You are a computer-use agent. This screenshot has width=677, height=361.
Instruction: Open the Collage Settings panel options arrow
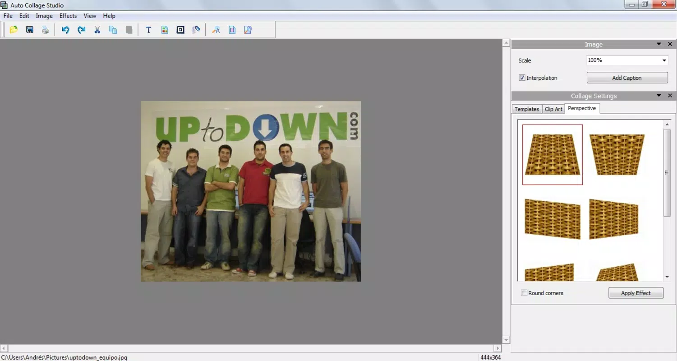click(x=659, y=96)
